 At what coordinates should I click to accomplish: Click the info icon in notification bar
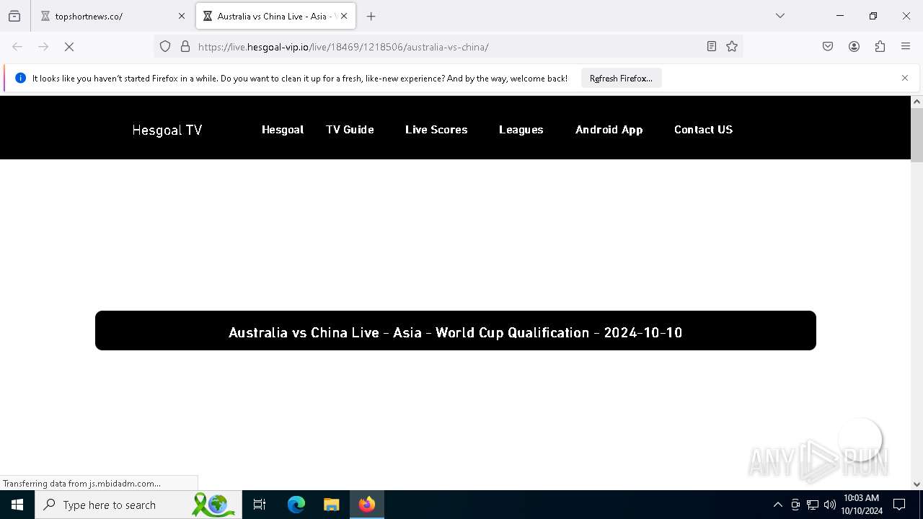pos(20,78)
